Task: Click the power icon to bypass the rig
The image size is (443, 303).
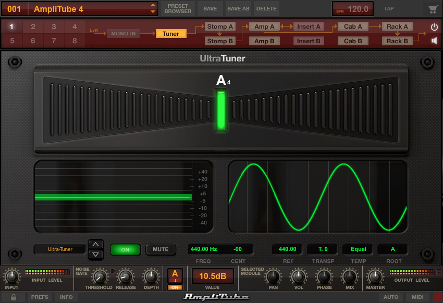Action: point(434,26)
